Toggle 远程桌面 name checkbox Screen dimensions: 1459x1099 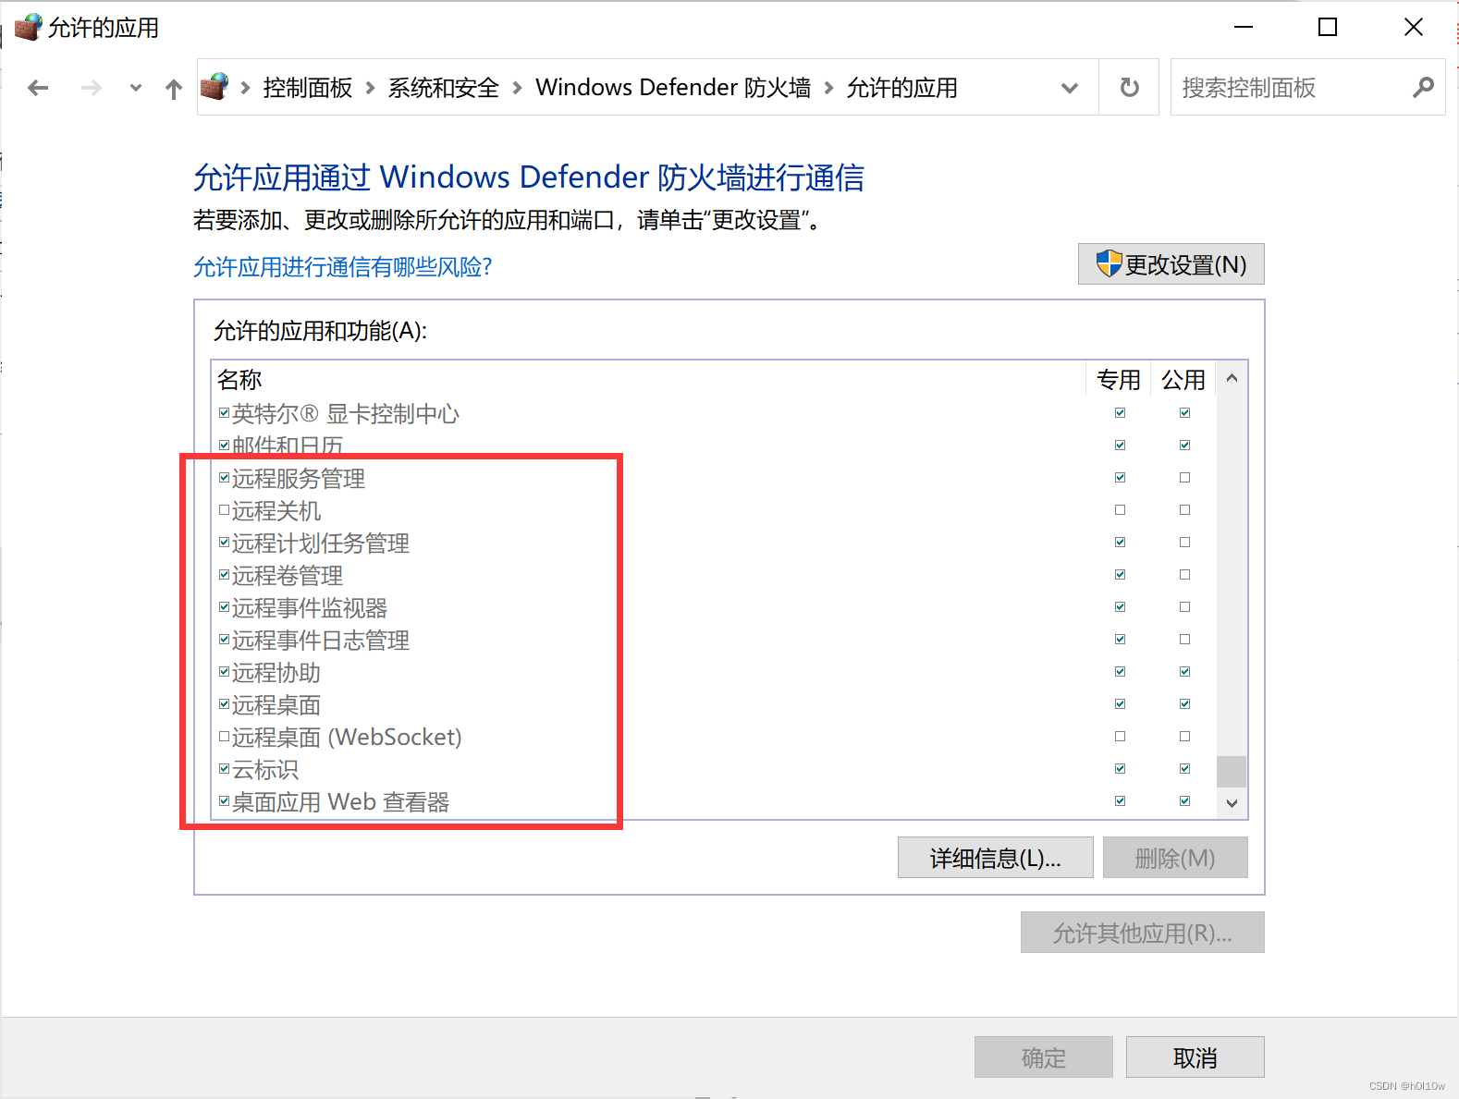(224, 704)
